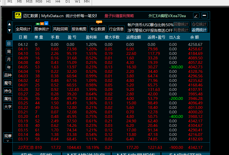Open 全局统计 global statistics
Image resolution: width=229 pixels, height=155 pixels.
point(23,29)
